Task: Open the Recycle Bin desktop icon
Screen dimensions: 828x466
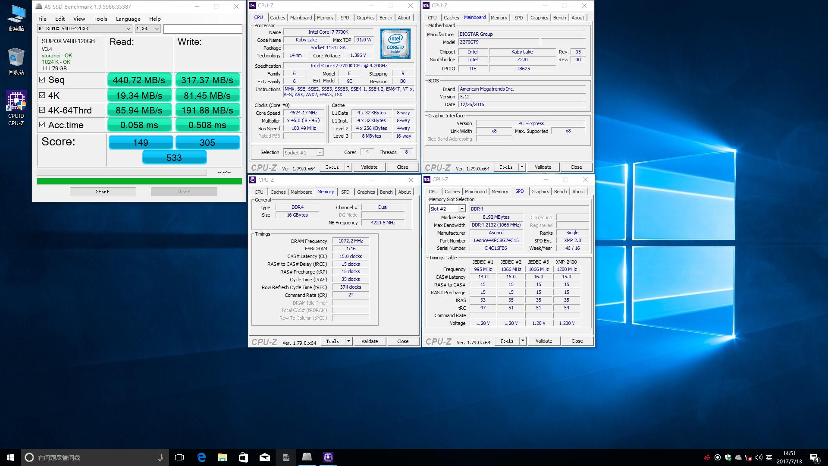Action: [16, 61]
